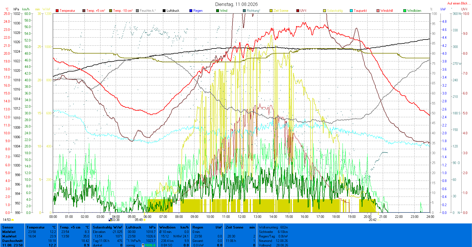Click the 'Sichtweite 6-10km' entry
The width and height of the screenshot is (472, 247).
(273, 232)
